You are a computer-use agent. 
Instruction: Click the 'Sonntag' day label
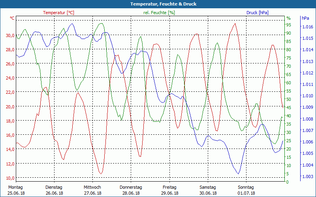point(246,188)
